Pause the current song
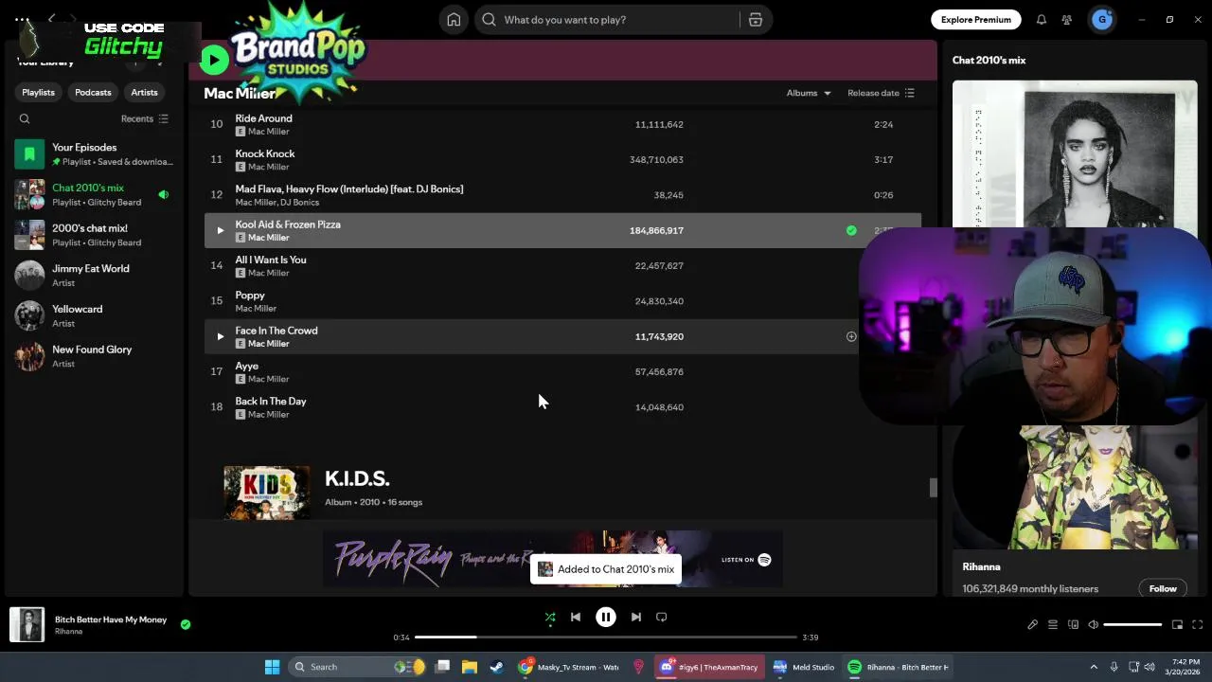The height and width of the screenshot is (682, 1212). point(606,618)
